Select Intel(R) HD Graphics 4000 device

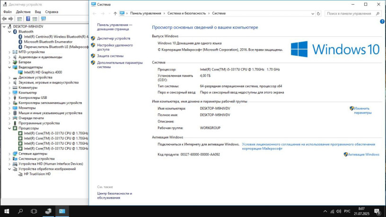[43, 72]
